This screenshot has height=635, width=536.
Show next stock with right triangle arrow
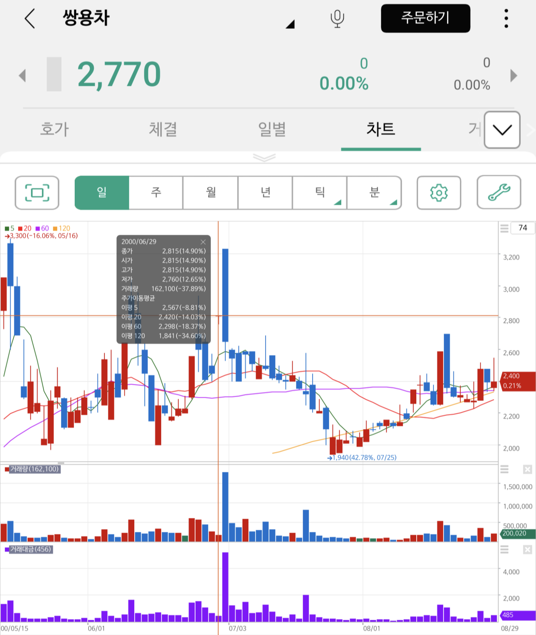coord(514,75)
